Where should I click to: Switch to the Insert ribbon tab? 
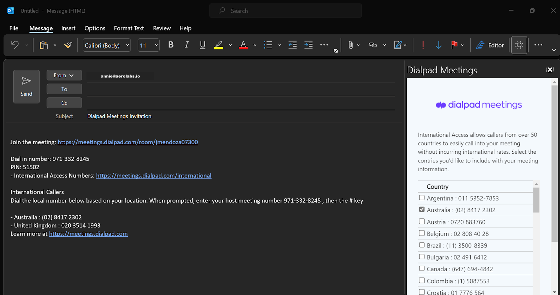(68, 28)
